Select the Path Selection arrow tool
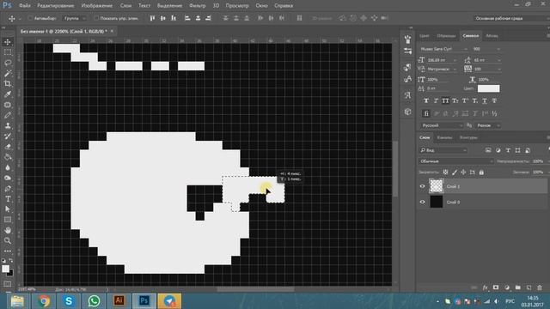550x309 pixels. tap(8, 209)
